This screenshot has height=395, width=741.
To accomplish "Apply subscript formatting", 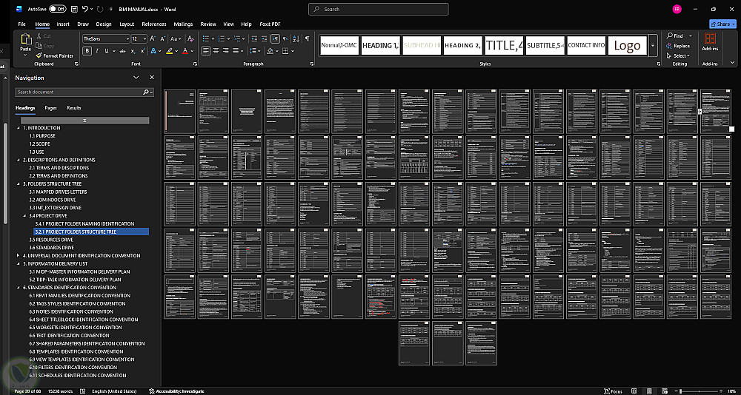I will pyautogui.click(x=133, y=51).
